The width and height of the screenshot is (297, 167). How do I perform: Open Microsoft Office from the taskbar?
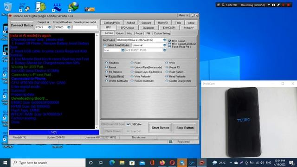(152, 163)
